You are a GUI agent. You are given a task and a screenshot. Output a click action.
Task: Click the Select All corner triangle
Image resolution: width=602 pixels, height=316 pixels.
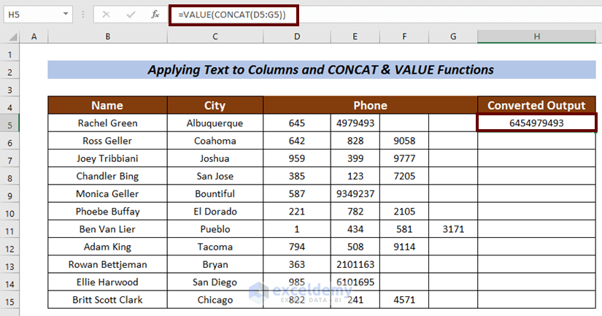point(12,36)
